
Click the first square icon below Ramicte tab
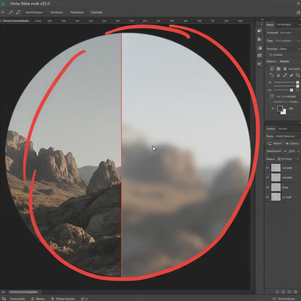coord(272,68)
